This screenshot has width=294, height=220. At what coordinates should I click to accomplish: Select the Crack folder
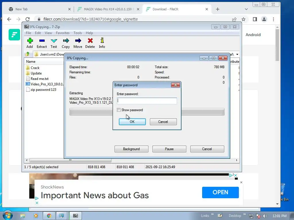(x=32, y=68)
